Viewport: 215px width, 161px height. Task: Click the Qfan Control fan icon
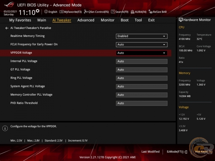(x=86, y=12)
